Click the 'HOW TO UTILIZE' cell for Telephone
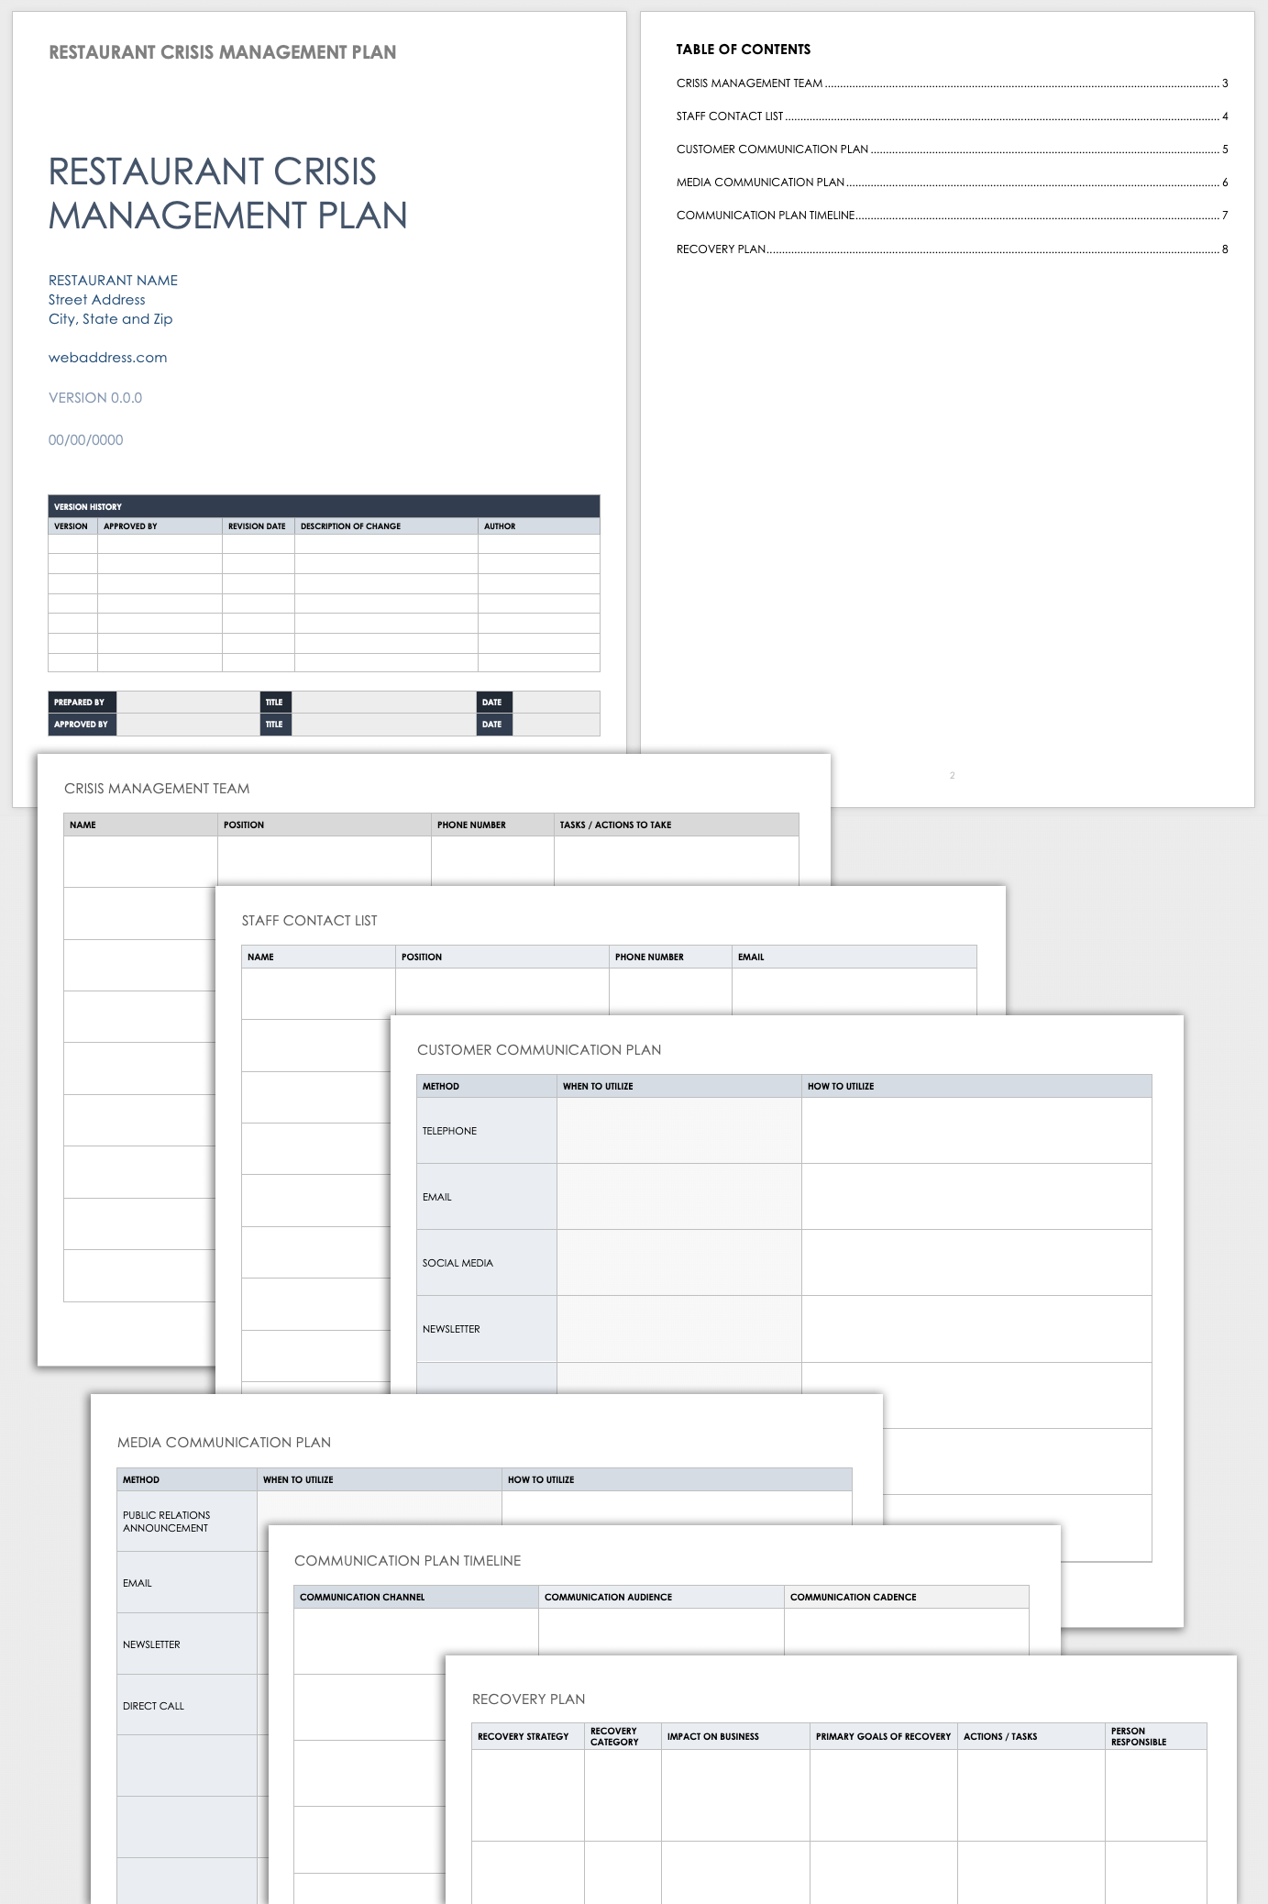The height and width of the screenshot is (1904, 1268). point(976,1131)
